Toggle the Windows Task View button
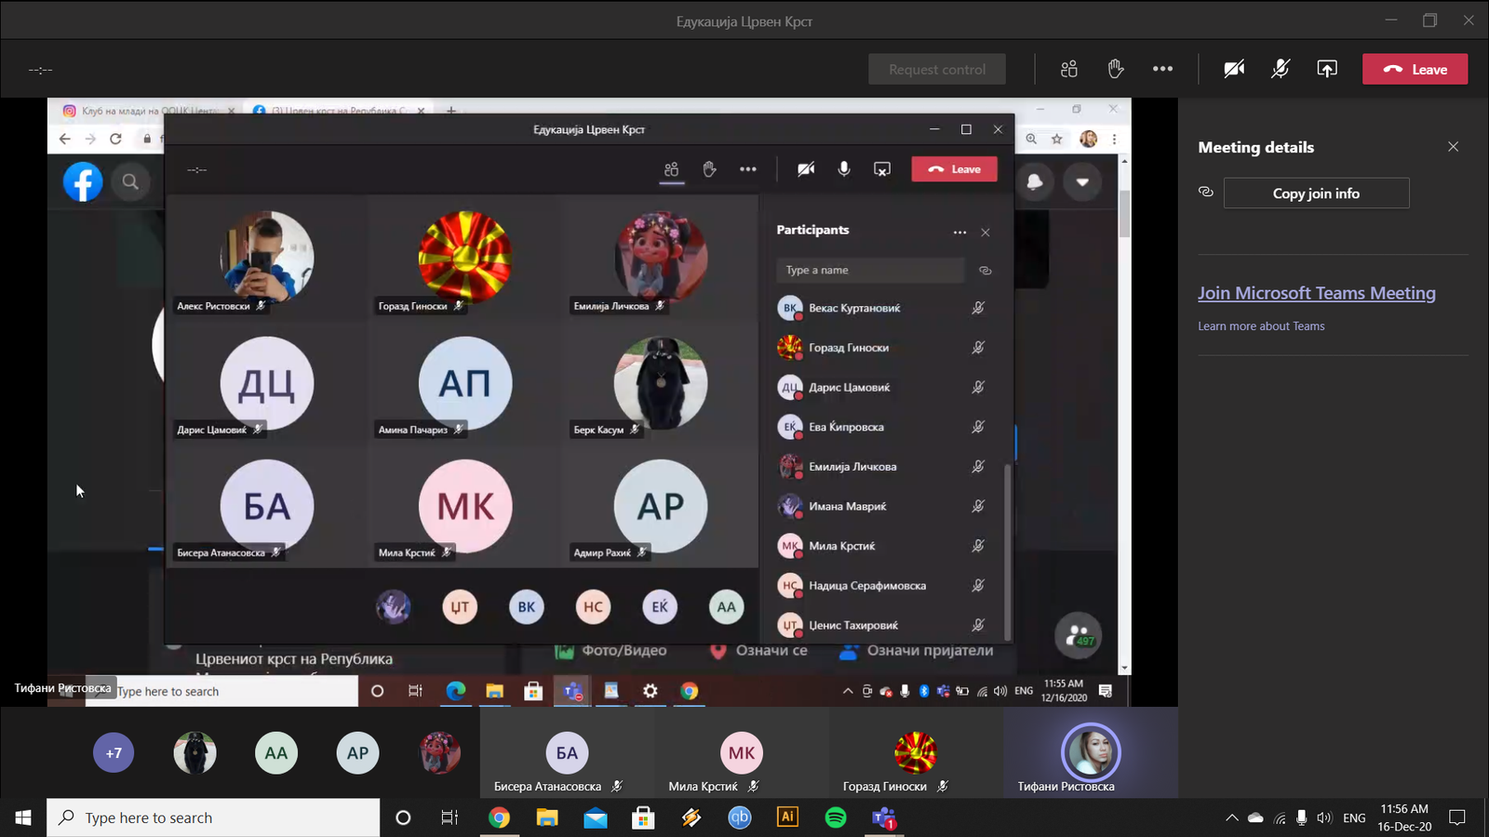Viewport: 1489px width, 837px height. click(449, 817)
